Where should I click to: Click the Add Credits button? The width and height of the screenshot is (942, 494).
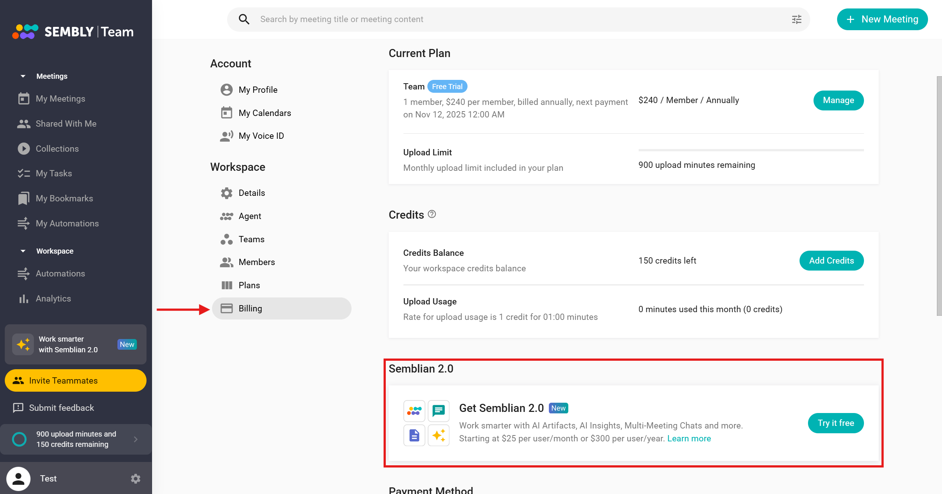click(x=831, y=261)
